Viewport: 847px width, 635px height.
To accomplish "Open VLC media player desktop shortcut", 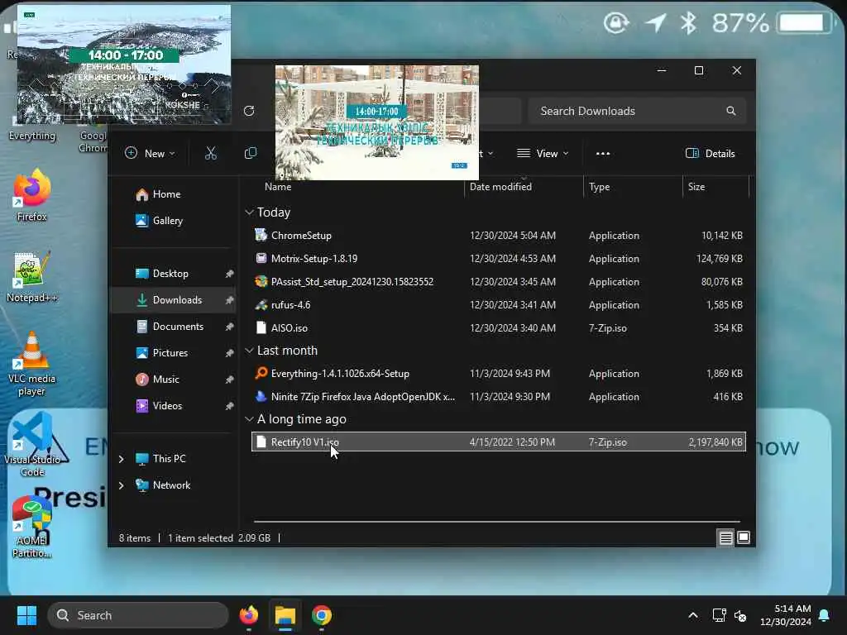I will [32, 365].
